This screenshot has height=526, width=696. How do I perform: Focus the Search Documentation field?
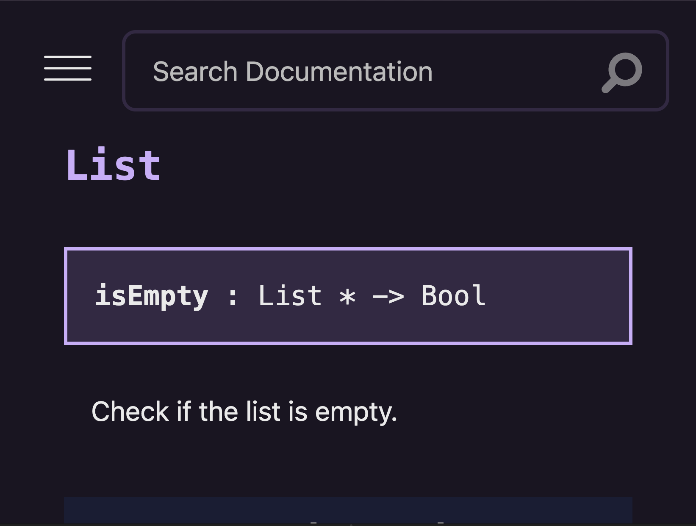point(395,71)
